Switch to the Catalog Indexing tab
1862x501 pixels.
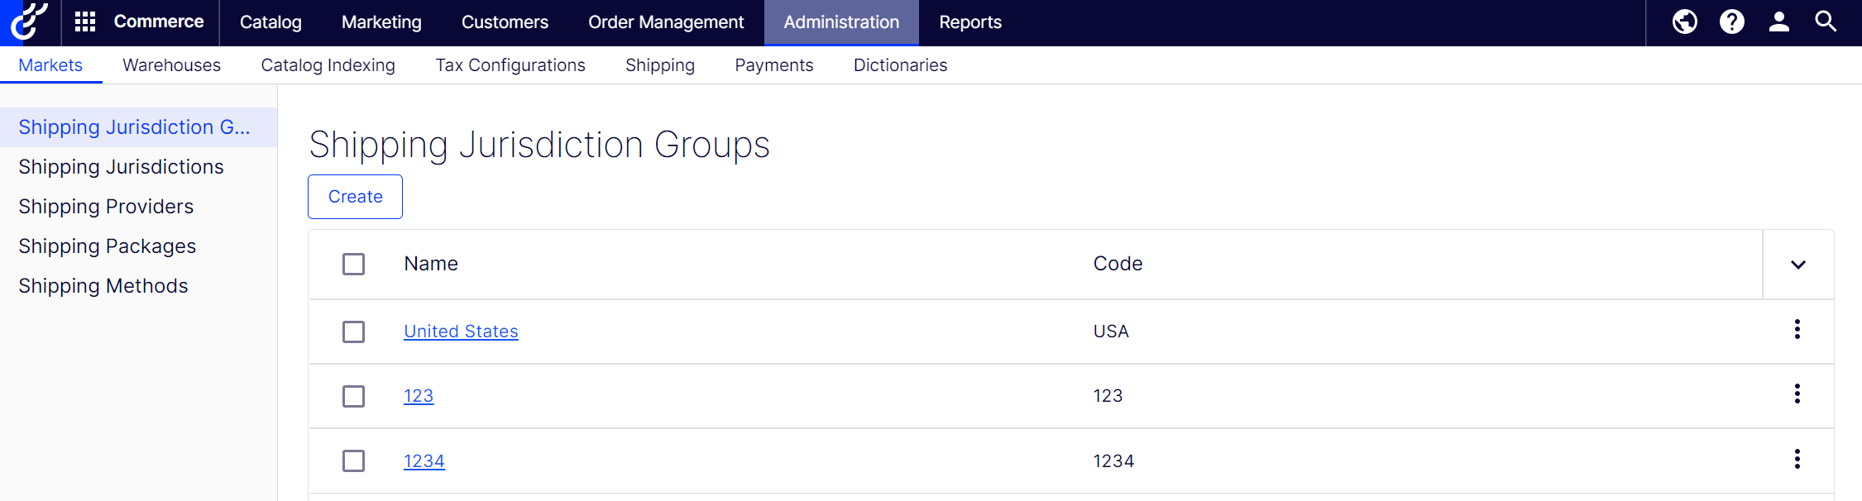pyautogui.click(x=328, y=65)
